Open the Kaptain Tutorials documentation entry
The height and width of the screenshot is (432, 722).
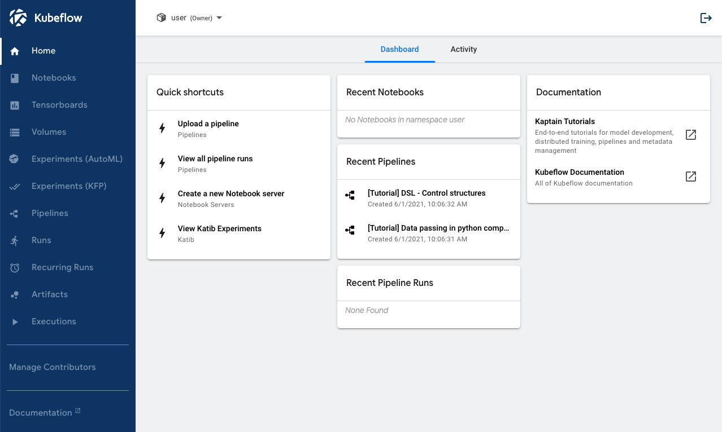(619, 135)
